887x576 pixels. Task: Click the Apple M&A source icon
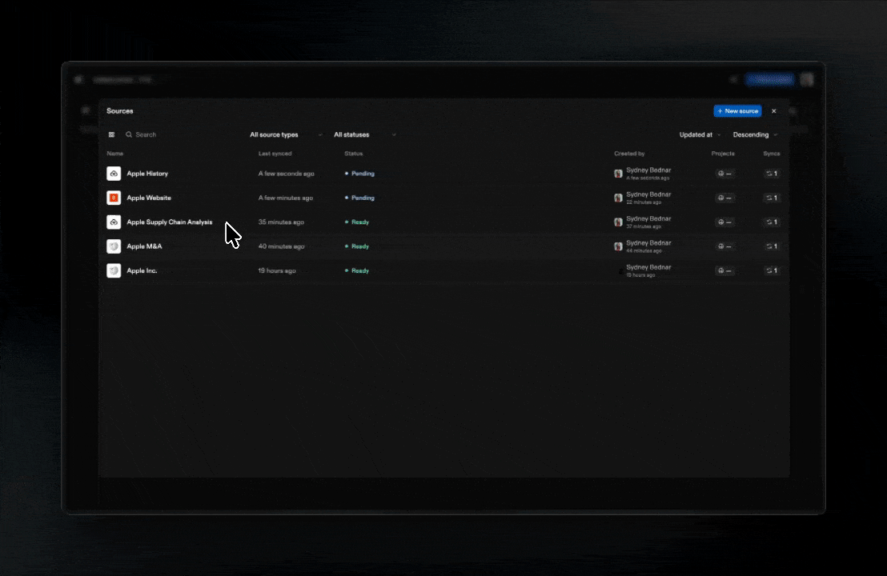click(x=114, y=246)
